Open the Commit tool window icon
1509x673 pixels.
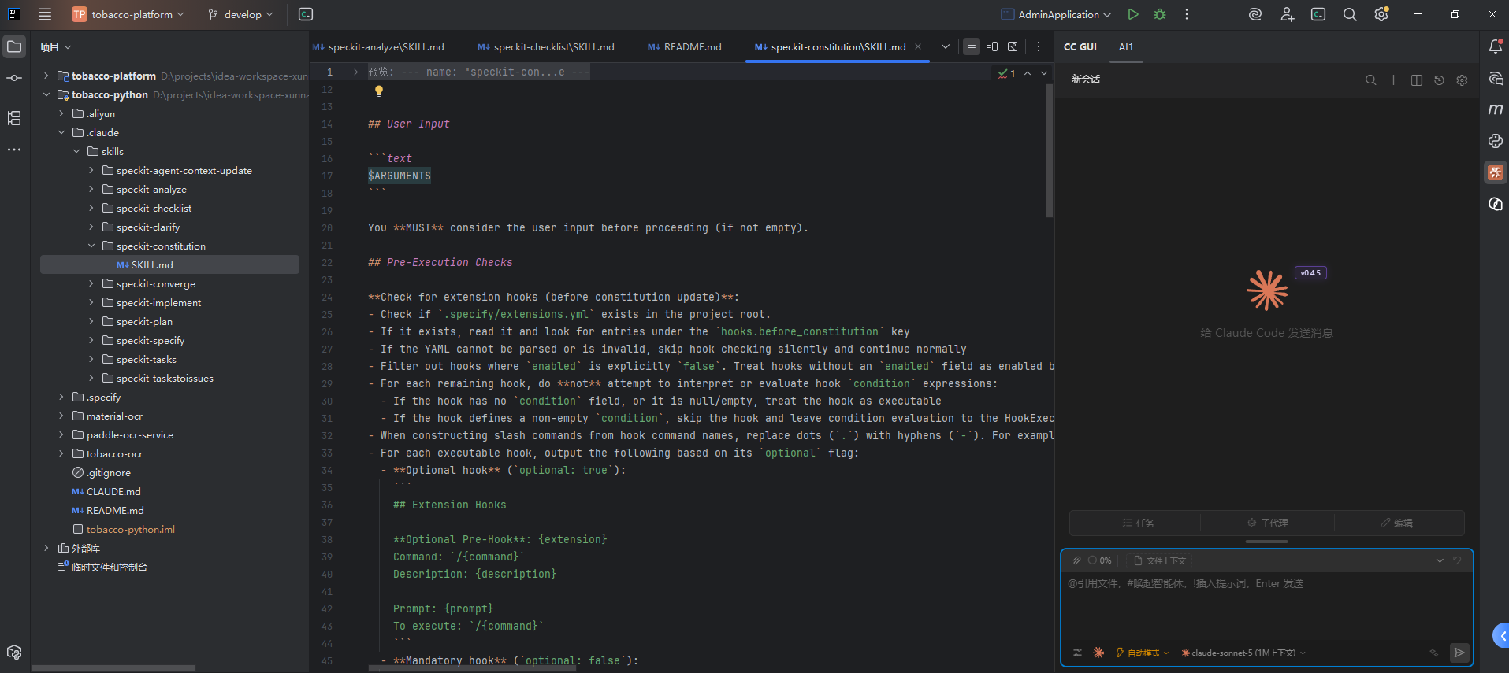click(x=14, y=78)
